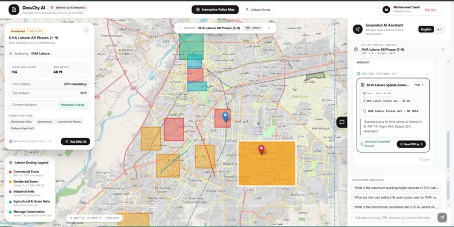The image size is (454, 227).
Task: Close the DHA Lahore zone details card
Action: pos(86,30)
